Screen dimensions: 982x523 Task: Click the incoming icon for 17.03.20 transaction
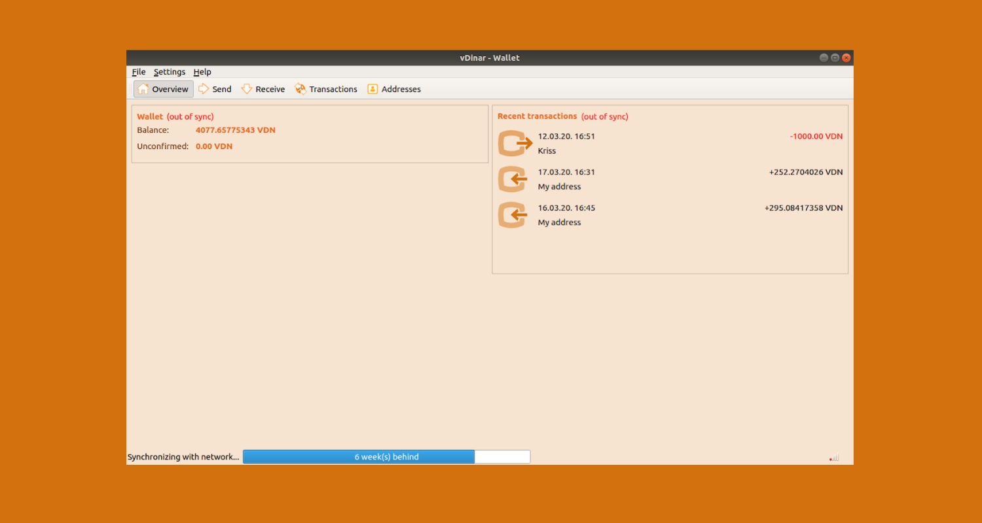[x=513, y=179]
